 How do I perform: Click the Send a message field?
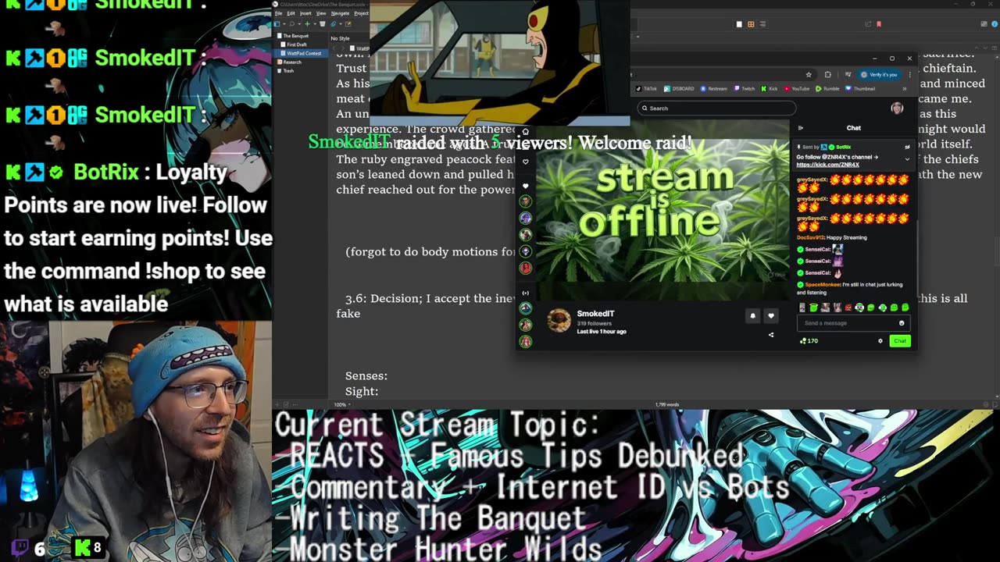pyautogui.click(x=853, y=323)
